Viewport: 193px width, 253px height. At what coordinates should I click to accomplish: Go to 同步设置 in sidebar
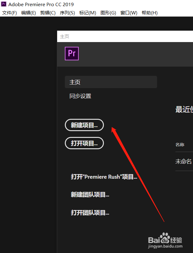coord(80,96)
